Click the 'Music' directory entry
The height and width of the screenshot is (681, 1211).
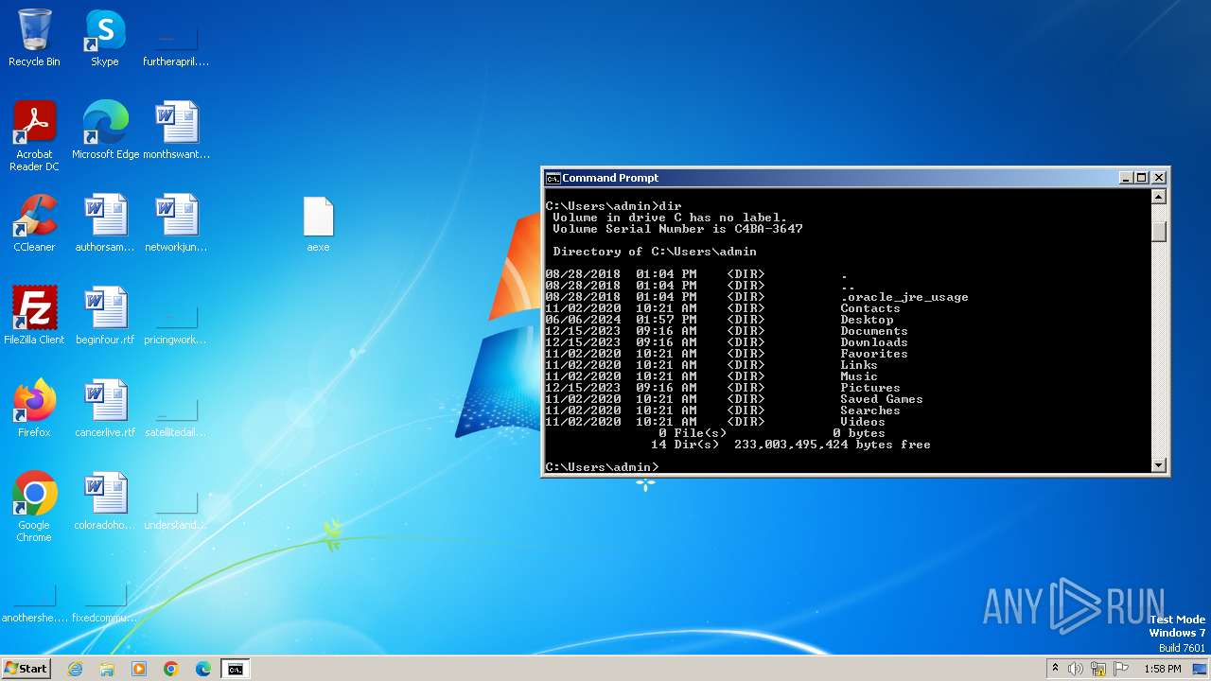pos(859,376)
